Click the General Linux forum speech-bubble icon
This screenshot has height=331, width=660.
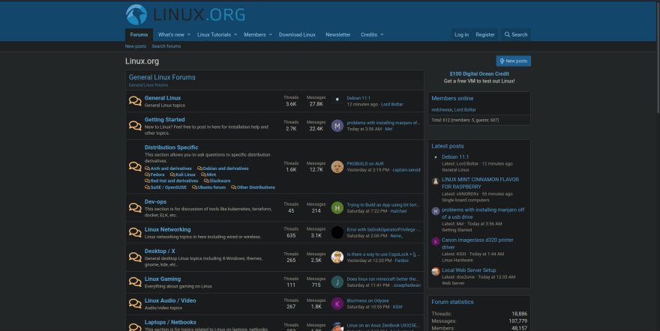click(x=135, y=101)
